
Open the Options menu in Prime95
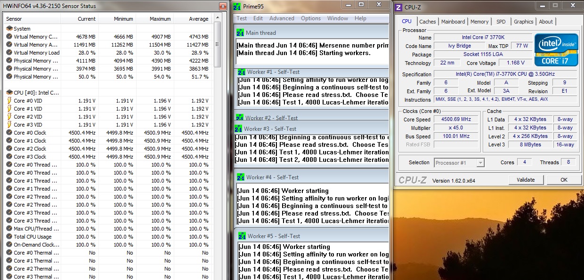coord(311,18)
